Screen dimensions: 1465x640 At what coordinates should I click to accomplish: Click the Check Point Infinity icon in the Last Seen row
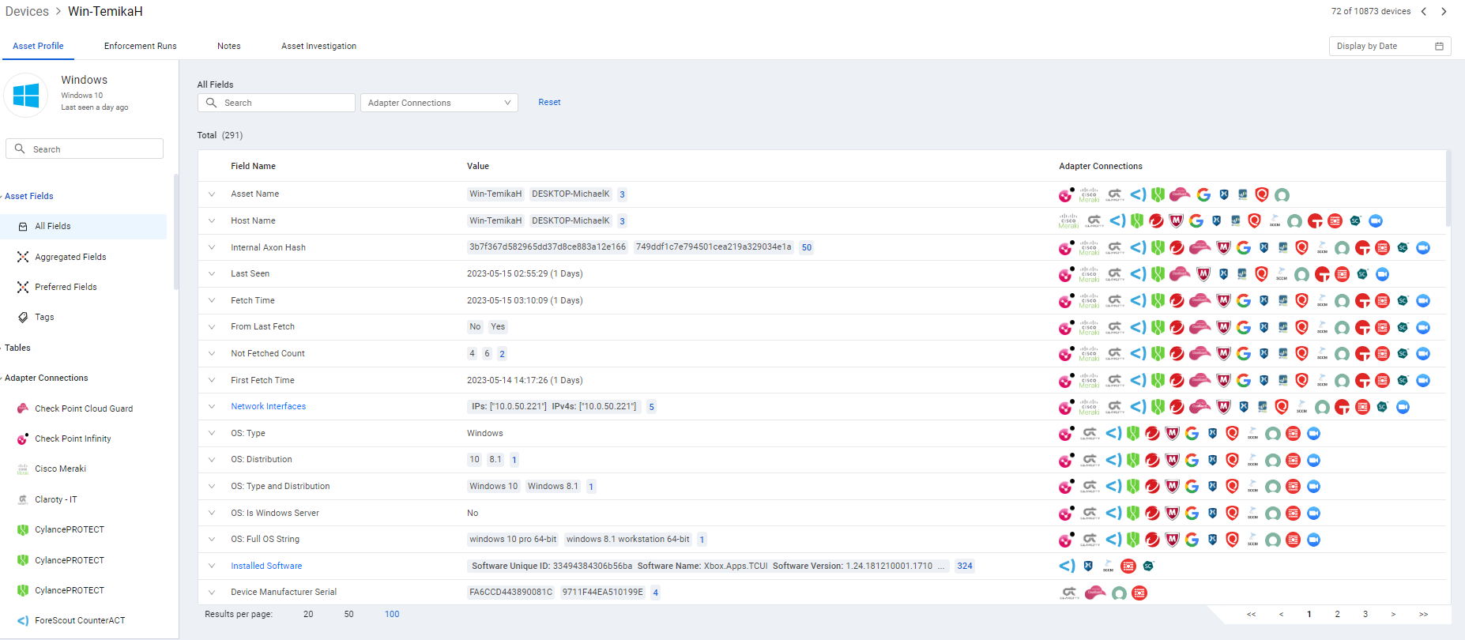point(1066,274)
